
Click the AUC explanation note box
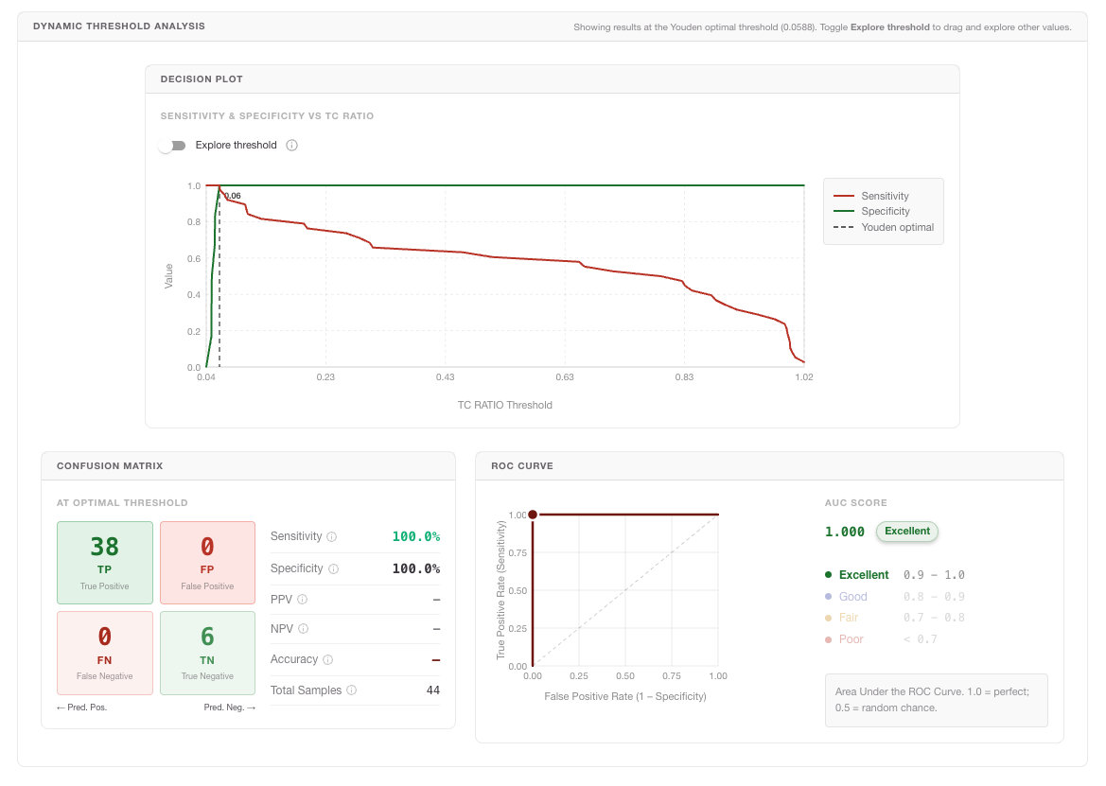pos(936,700)
